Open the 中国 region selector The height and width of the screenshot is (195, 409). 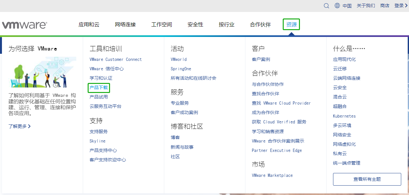tap(347, 6)
